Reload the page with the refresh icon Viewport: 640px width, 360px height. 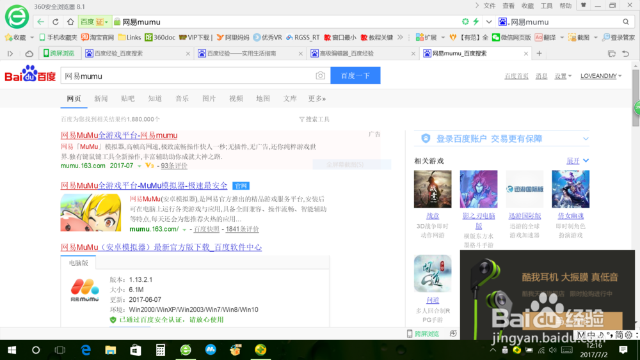(x=56, y=22)
